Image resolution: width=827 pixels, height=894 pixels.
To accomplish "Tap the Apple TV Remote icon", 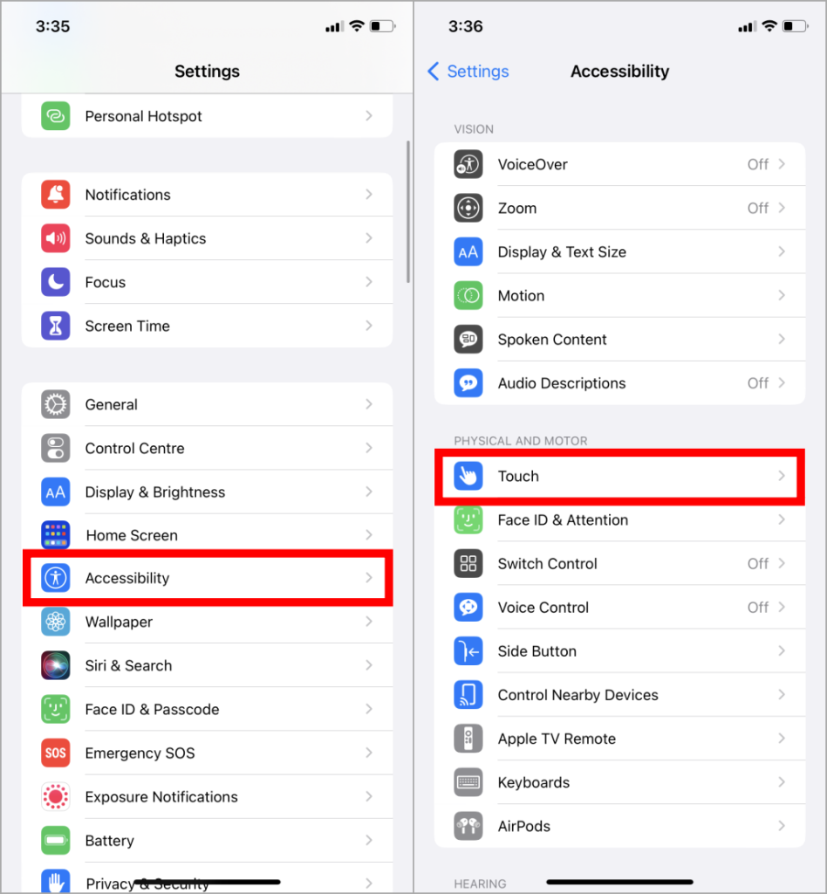I will pos(468,739).
